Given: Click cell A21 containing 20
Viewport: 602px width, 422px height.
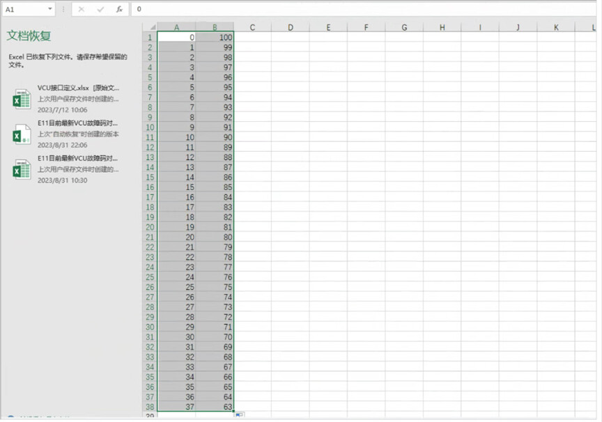Looking at the screenshot, I should (x=176, y=237).
